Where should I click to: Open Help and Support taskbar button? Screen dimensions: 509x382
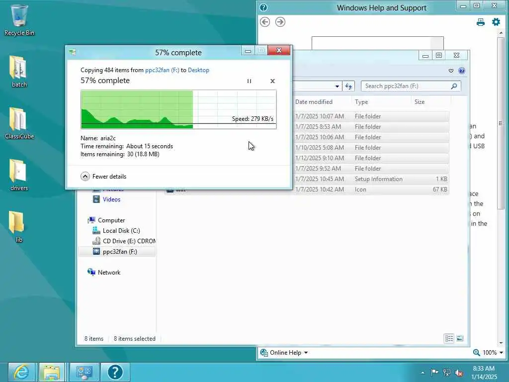click(x=115, y=372)
